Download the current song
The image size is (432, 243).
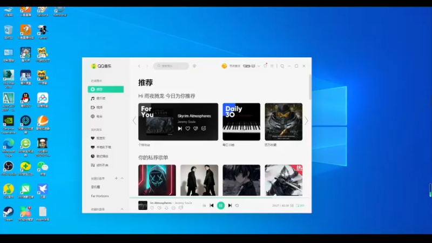[x=166, y=208]
